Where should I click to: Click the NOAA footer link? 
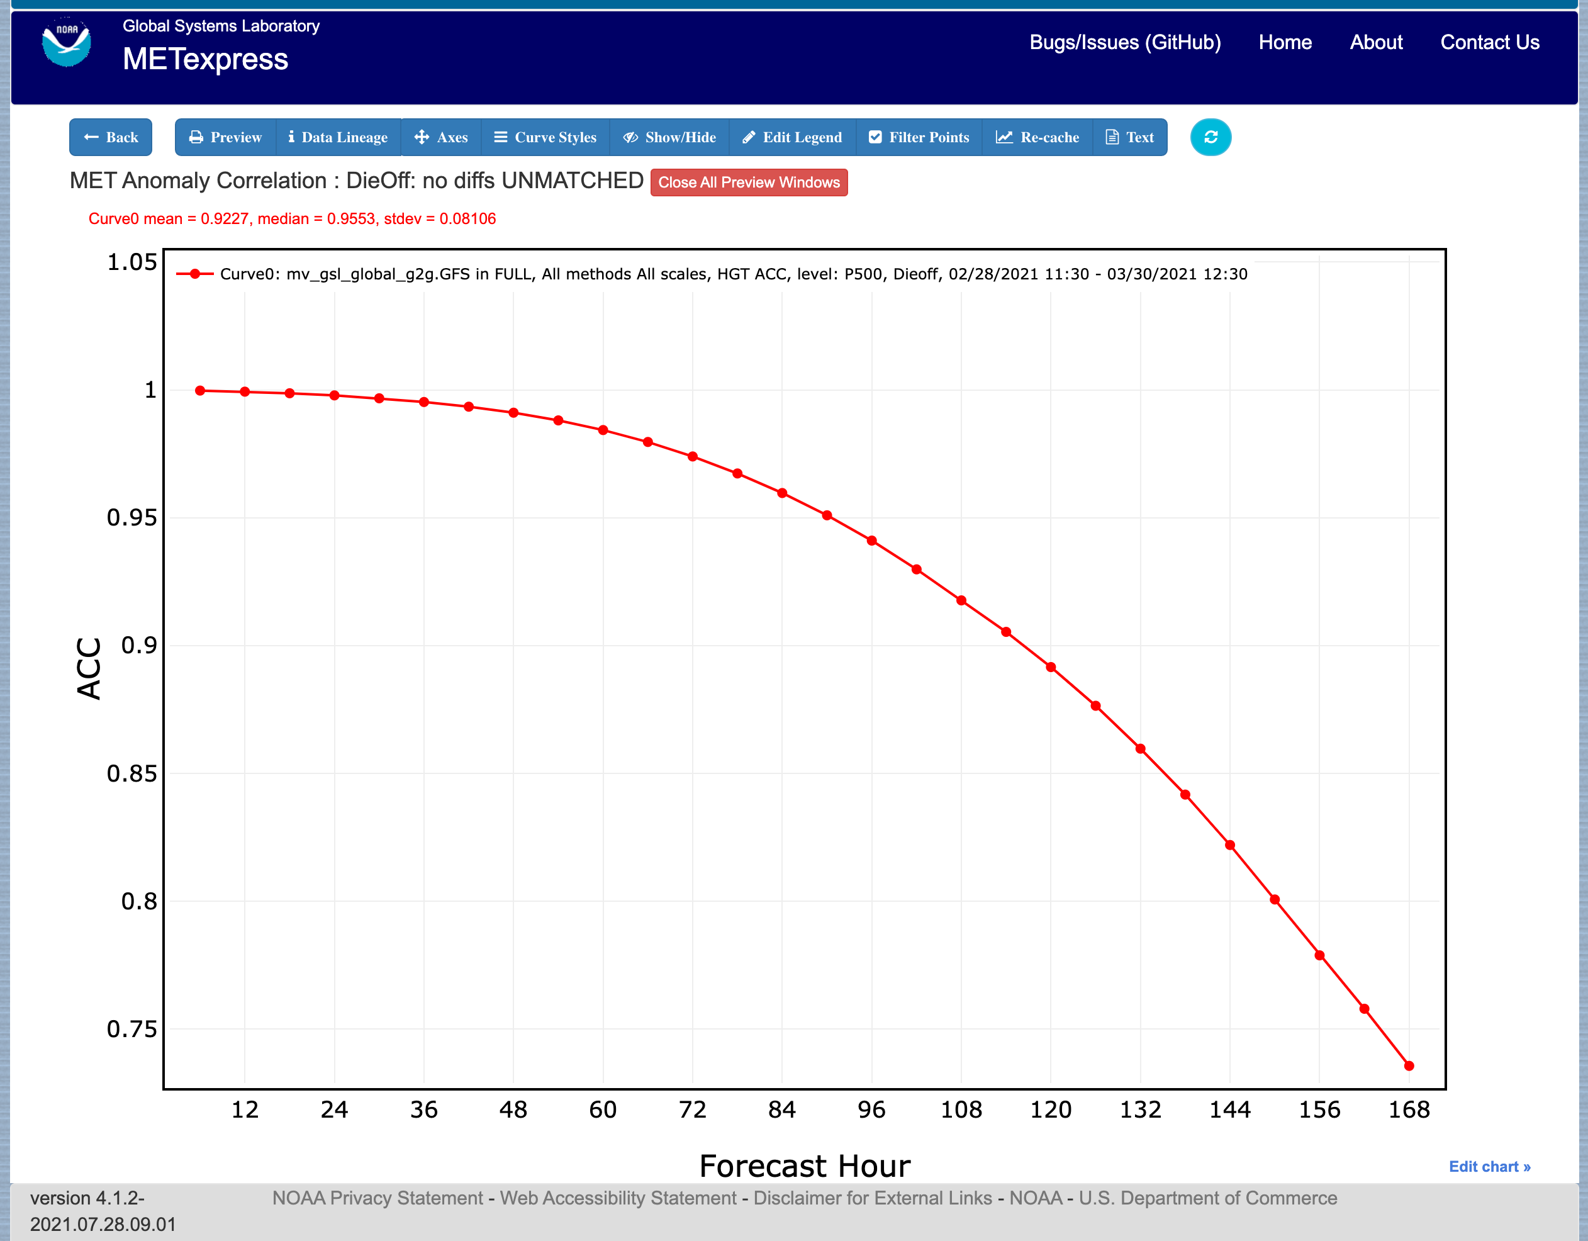[x=1036, y=1198]
